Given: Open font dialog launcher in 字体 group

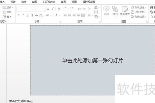Looking at the screenshot, I should [x=60, y=22].
